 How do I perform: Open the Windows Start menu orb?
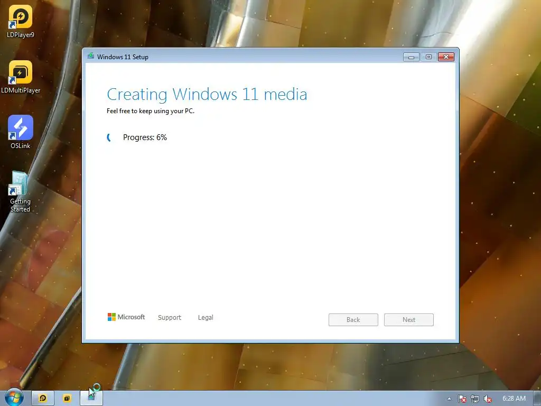pyautogui.click(x=14, y=398)
